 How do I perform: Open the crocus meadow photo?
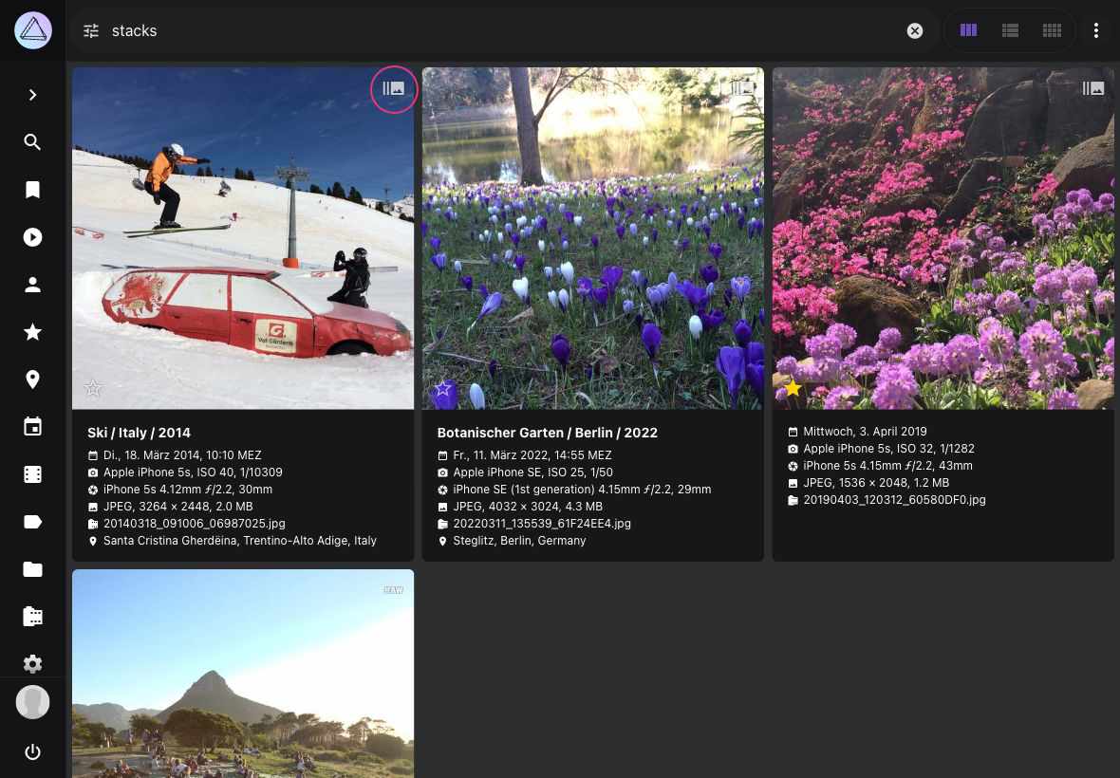click(593, 238)
